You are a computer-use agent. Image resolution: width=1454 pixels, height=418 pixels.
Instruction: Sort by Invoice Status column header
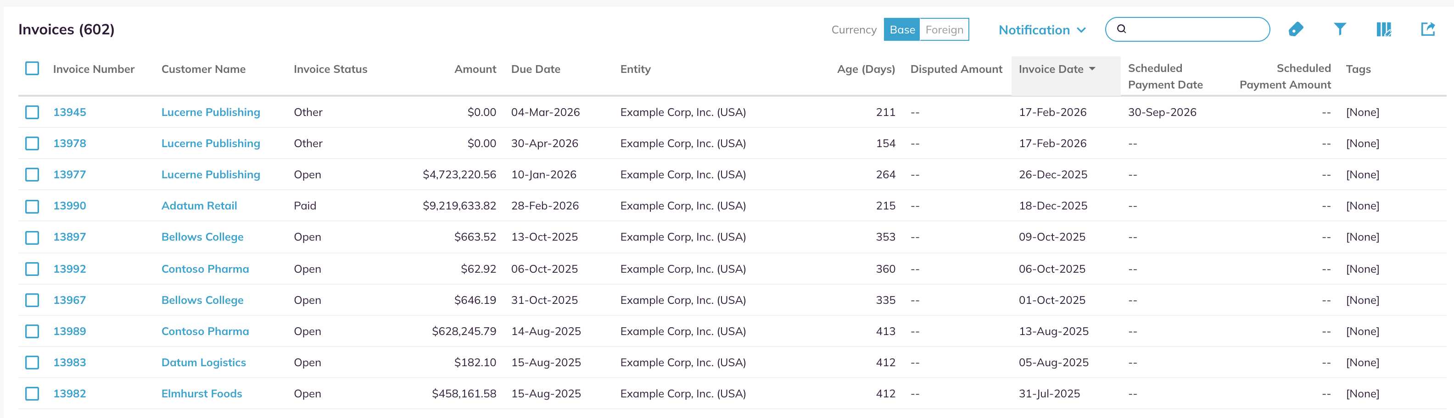point(330,69)
